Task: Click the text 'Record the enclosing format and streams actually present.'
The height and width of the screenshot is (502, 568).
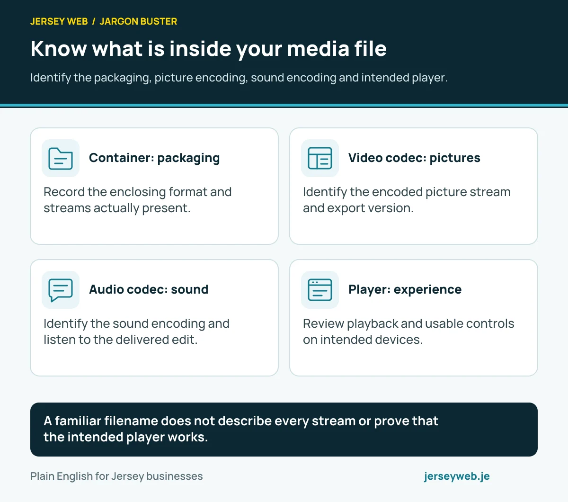Action: pos(138,200)
